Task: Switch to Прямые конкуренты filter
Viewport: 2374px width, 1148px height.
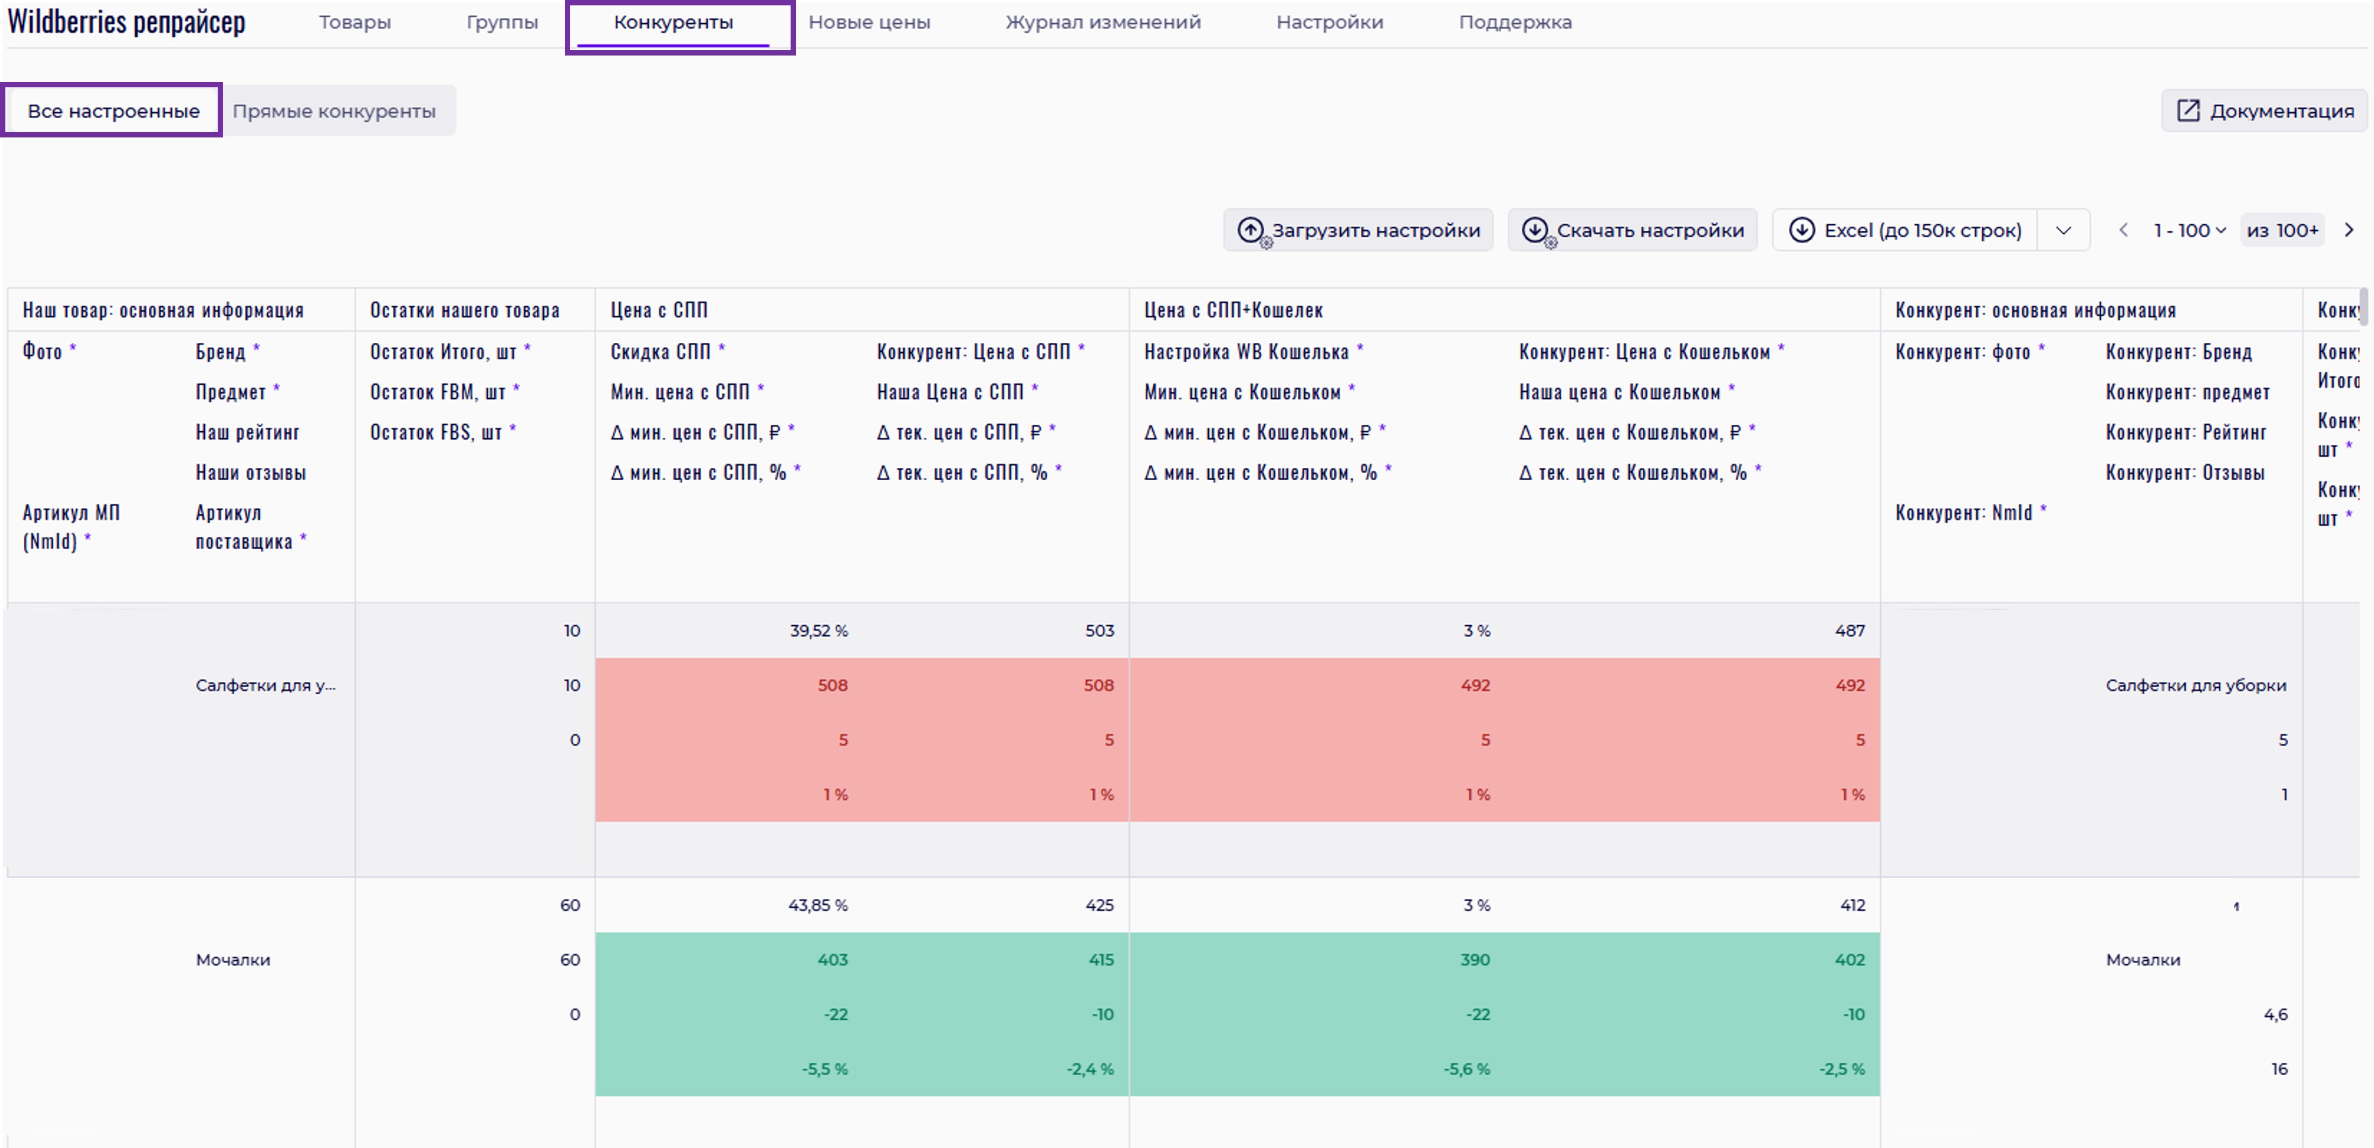Action: pyautogui.click(x=334, y=110)
